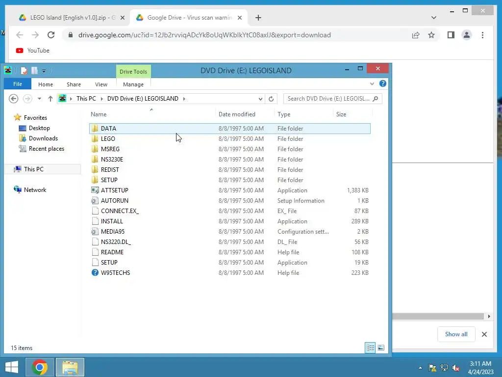Go back in Chrome
The image size is (502, 377).
pos(20,35)
